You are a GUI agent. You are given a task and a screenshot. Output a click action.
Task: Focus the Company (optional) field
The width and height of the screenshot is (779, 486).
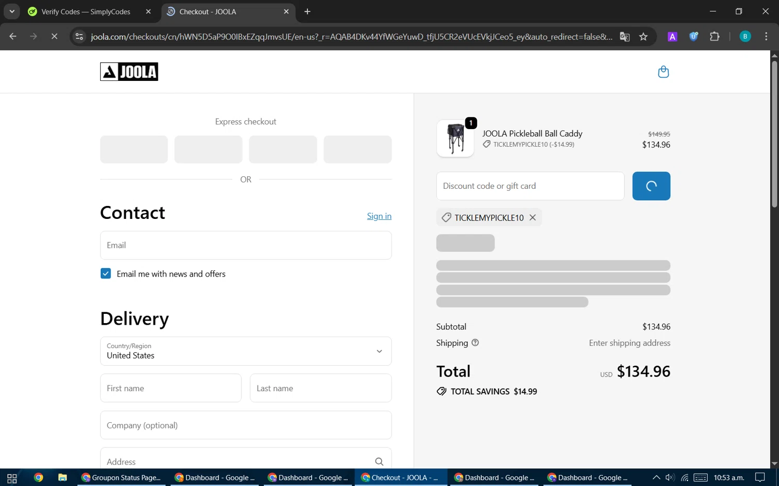tap(246, 425)
